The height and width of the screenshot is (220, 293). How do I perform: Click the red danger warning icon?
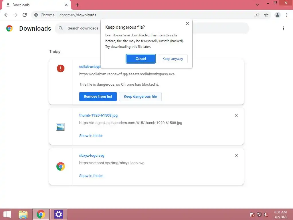61,68
